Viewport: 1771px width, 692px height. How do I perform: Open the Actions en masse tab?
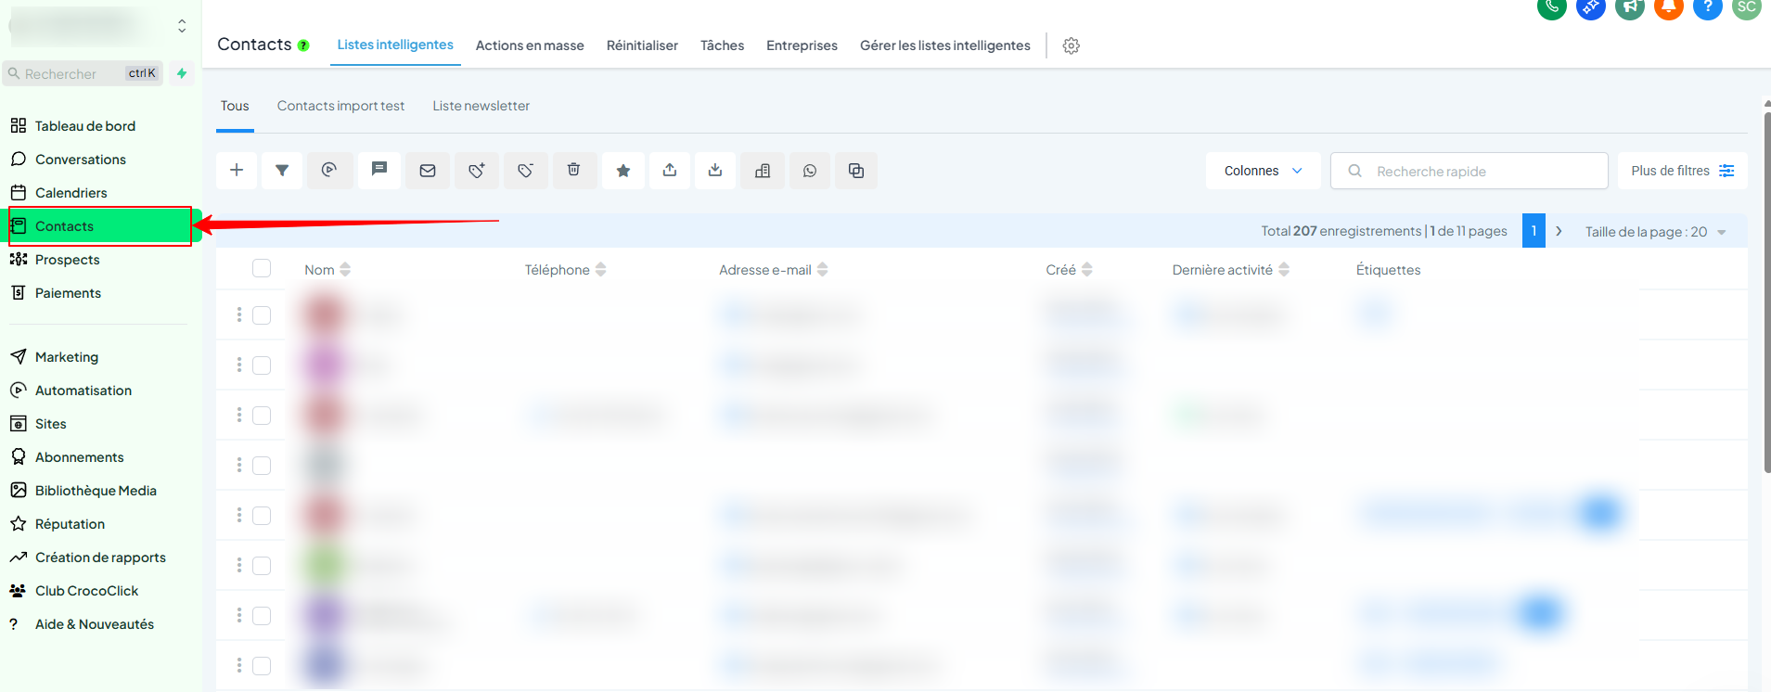coord(530,45)
